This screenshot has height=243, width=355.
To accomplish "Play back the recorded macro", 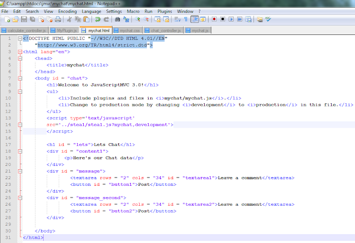I will (231, 19).
